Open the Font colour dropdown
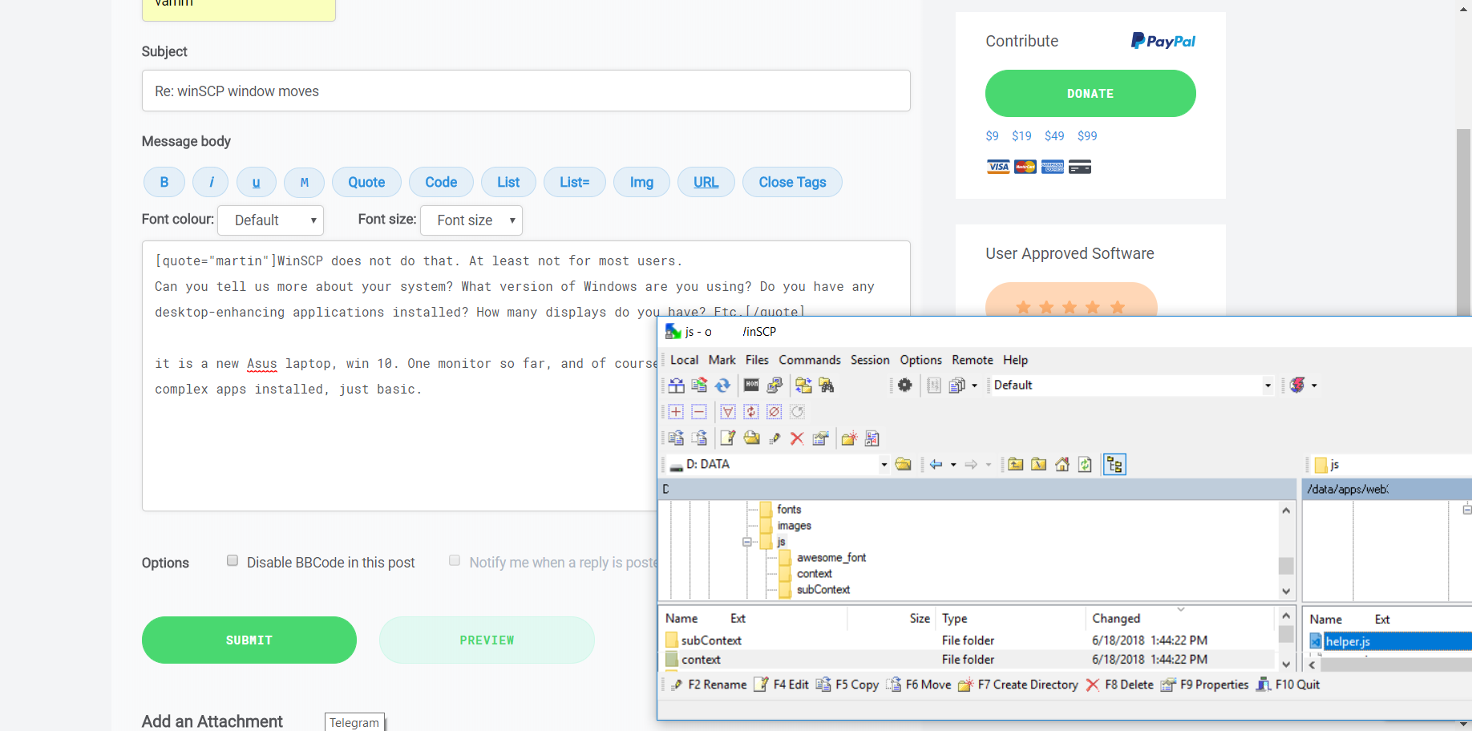 tap(271, 220)
